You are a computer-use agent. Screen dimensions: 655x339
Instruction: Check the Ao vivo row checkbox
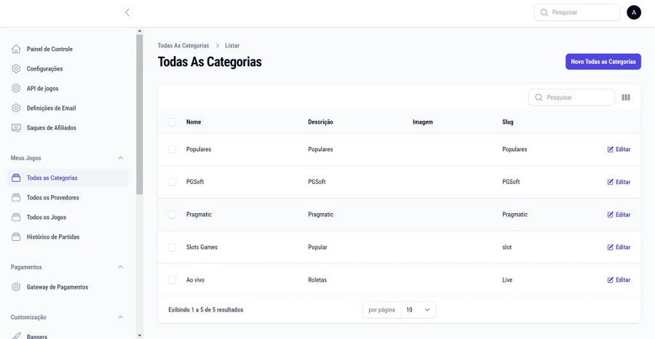[x=172, y=280]
